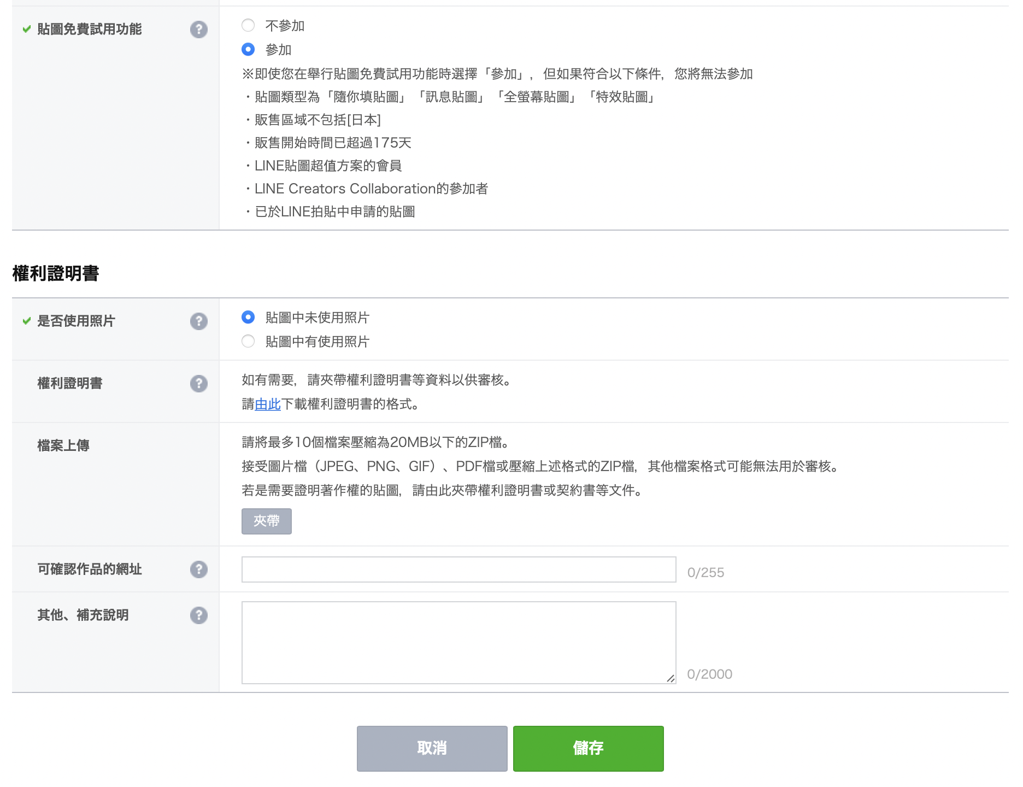Click the 權利證明書 section heading
This screenshot has height=787, width=1023.
click(56, 273)
